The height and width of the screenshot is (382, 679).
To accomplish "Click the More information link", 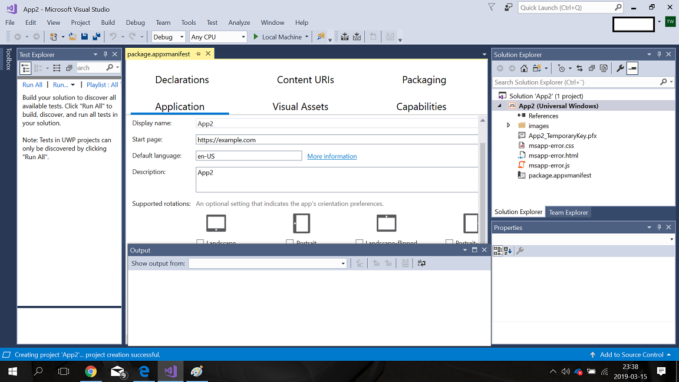I will click(332, 156).
